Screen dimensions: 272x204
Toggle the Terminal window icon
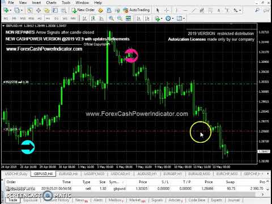coord(55,10)
